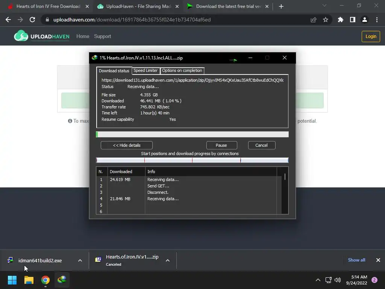Reload the UploadHaven page
Screen dimensions: 385x289
click(x=32, y=20)
